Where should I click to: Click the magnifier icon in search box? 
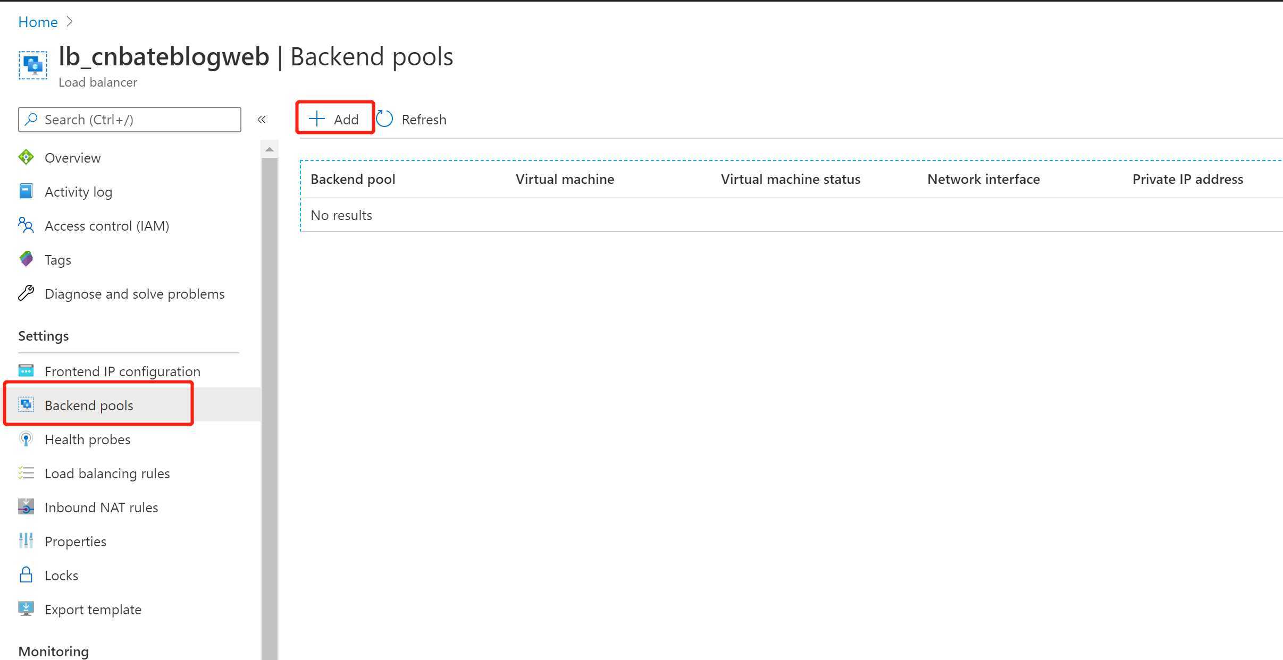point(31,119)
